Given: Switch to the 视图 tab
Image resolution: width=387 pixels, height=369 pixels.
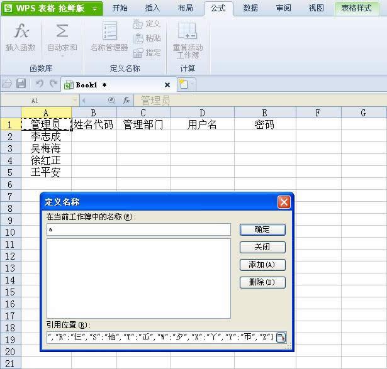Looking at the screenshot, I should (x=316, y=8).
